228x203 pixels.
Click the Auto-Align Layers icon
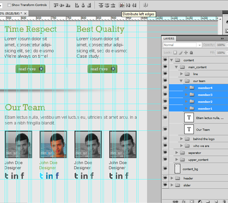point(146,5)
